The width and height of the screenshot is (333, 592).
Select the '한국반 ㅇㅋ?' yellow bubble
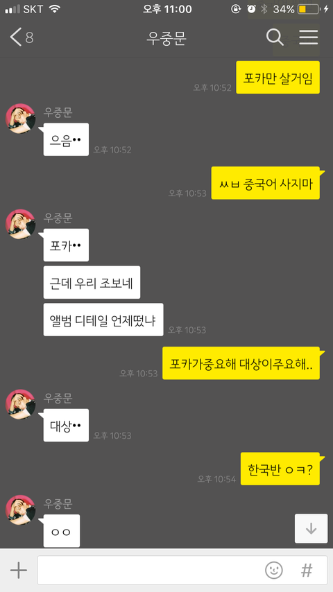point(280,469)
